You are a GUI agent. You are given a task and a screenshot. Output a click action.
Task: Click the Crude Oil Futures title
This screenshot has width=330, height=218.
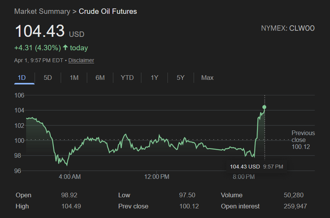point(108,12)
